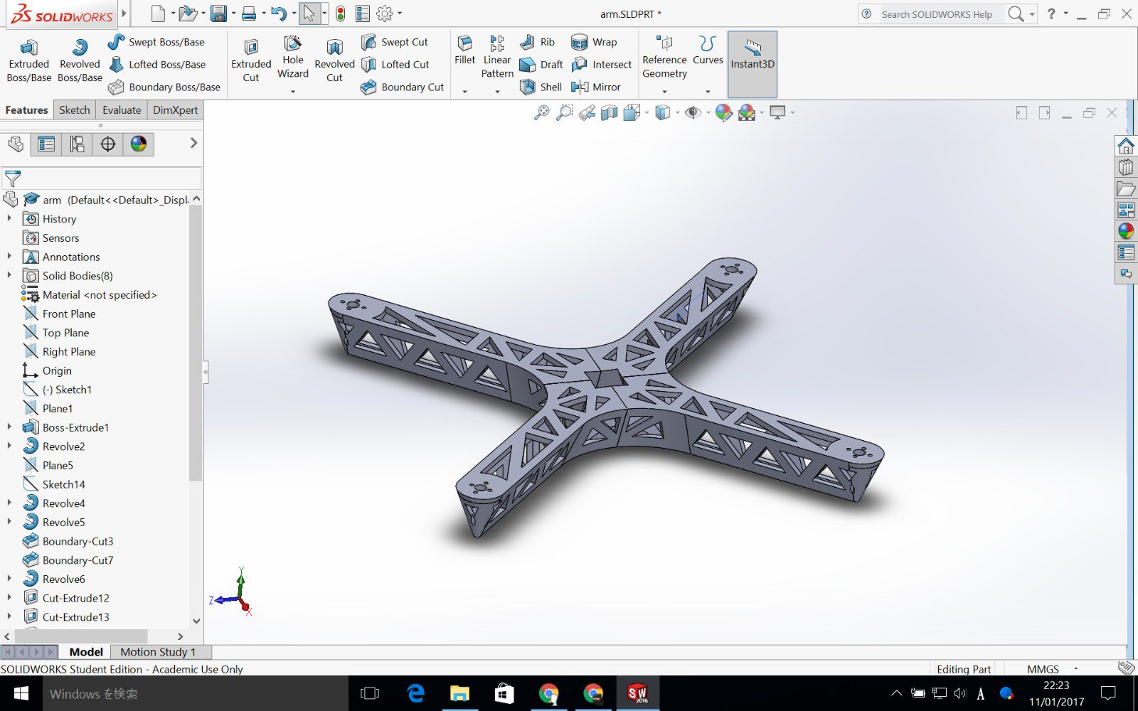This screenshot has width=1138, height=711.
Task: Select the Extruded Boss/Base tool
Action: pyautogui.click(x=28, y=61)
